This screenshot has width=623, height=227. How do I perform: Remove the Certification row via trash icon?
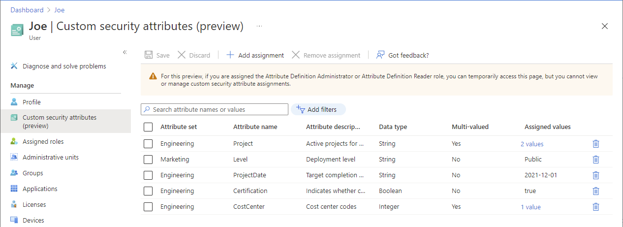coord(595,191)
